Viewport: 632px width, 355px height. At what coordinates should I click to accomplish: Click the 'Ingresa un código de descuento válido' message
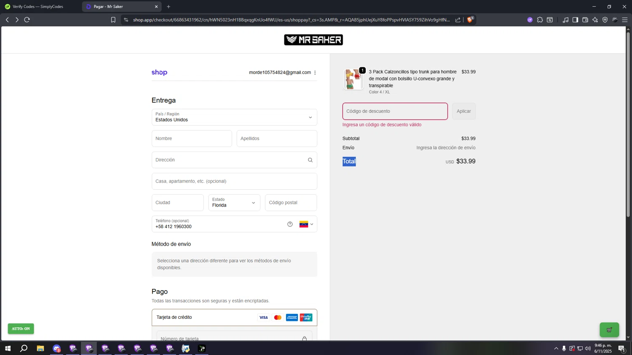pyautogui.click(x=382, y=125)
